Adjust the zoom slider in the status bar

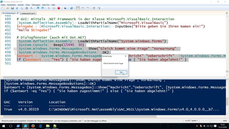pos(210,121)
